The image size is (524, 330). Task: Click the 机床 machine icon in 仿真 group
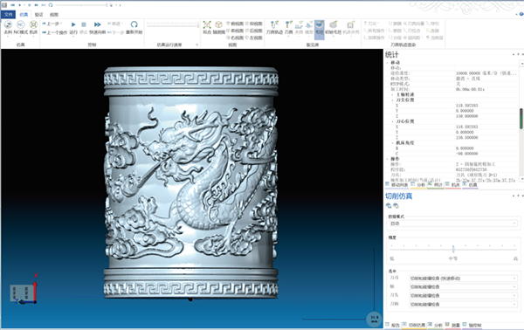click(33, 27)
